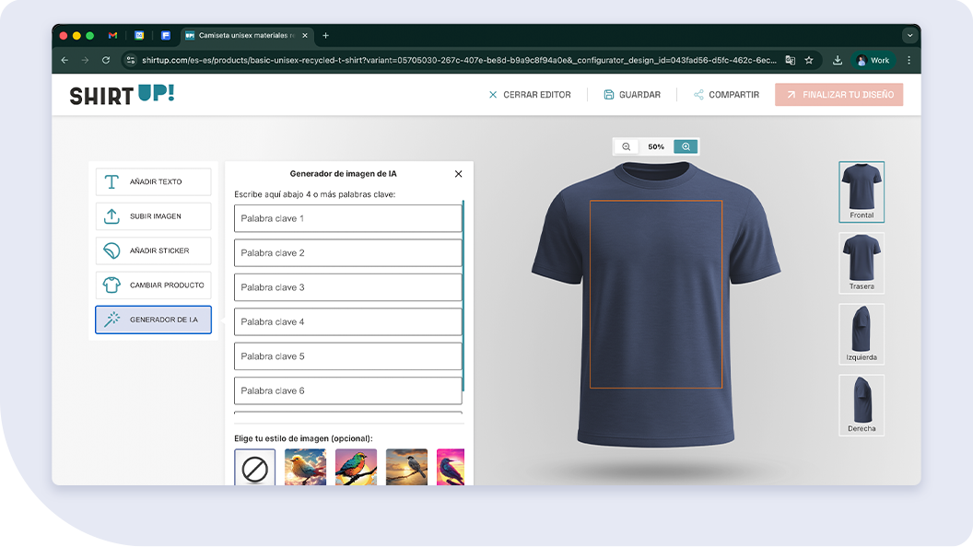This screenshot has height=547, width=973.
Task: Focus the Palabra clave 1 field
Action: click(347, 218)
